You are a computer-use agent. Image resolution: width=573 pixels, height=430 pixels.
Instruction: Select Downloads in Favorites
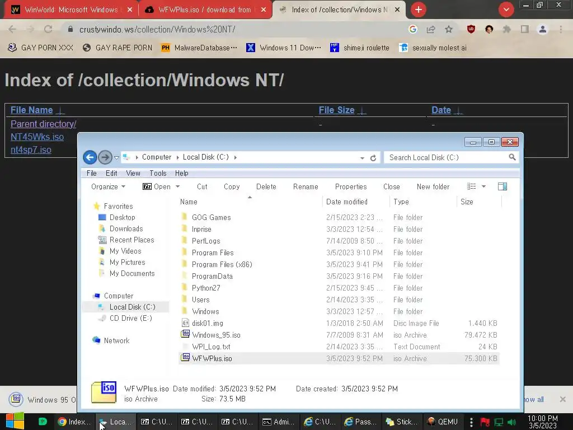pos(126,228)
